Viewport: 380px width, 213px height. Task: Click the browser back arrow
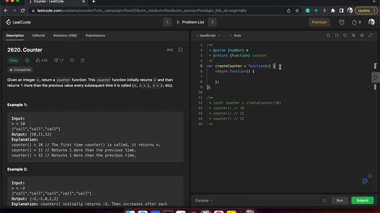point(6,11)
